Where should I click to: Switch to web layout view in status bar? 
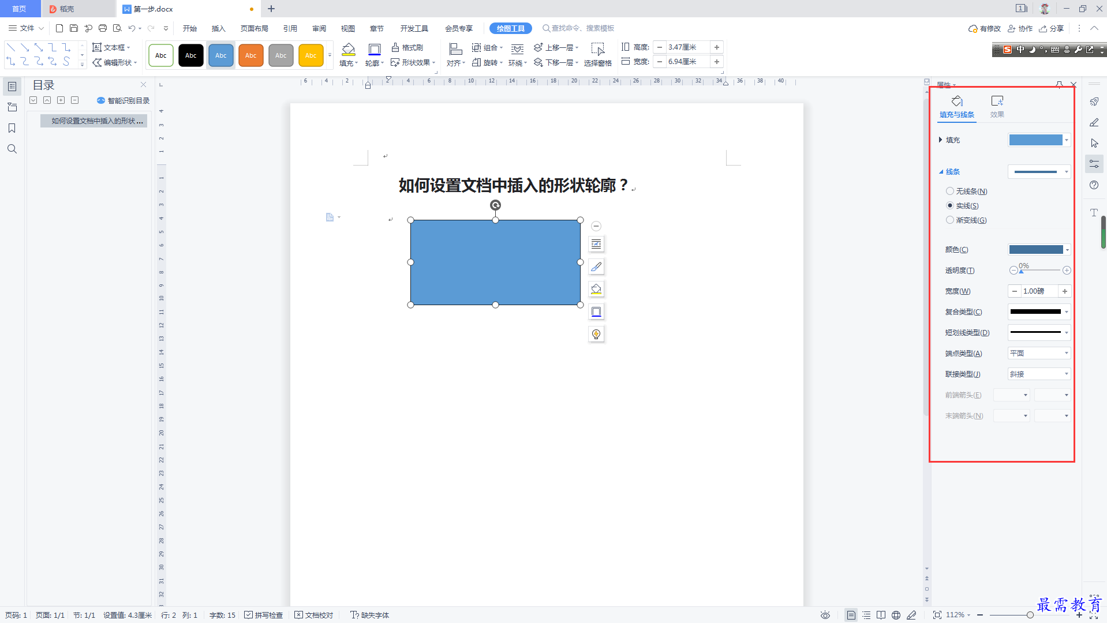896,615
